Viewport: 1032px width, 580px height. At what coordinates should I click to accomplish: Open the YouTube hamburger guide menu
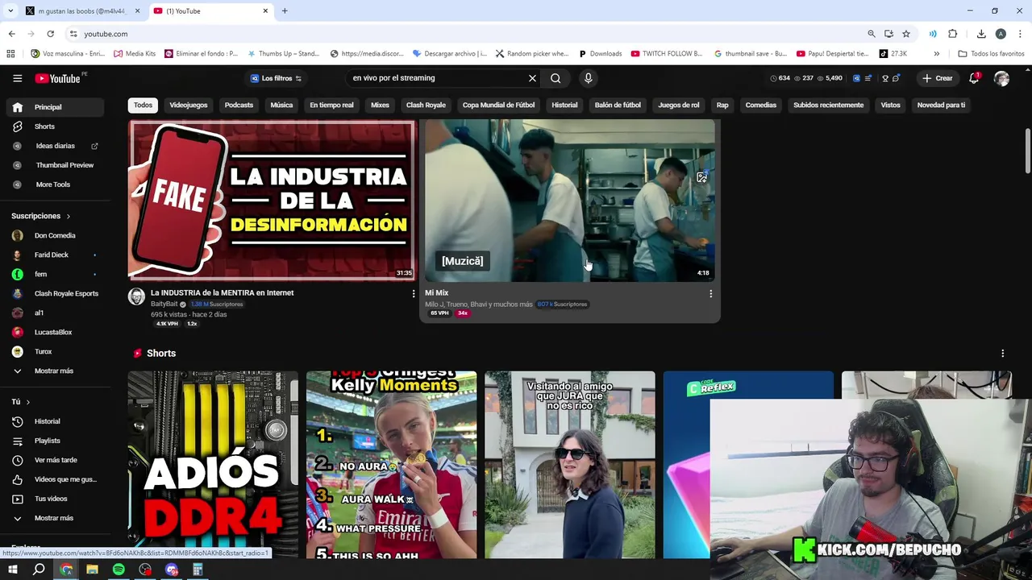pos(17,78)
